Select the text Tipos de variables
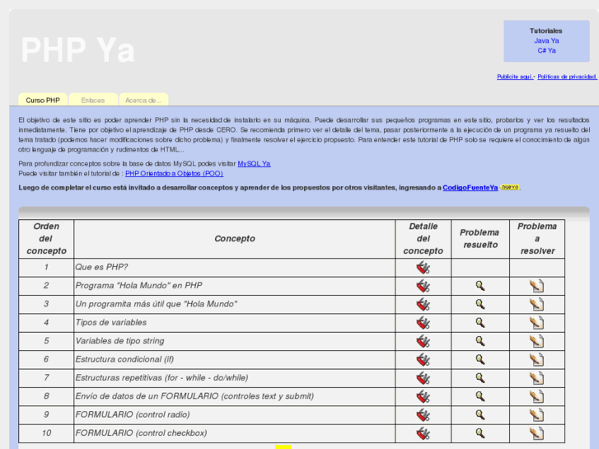This screenshot has width=599, height=449. (110, 322)
